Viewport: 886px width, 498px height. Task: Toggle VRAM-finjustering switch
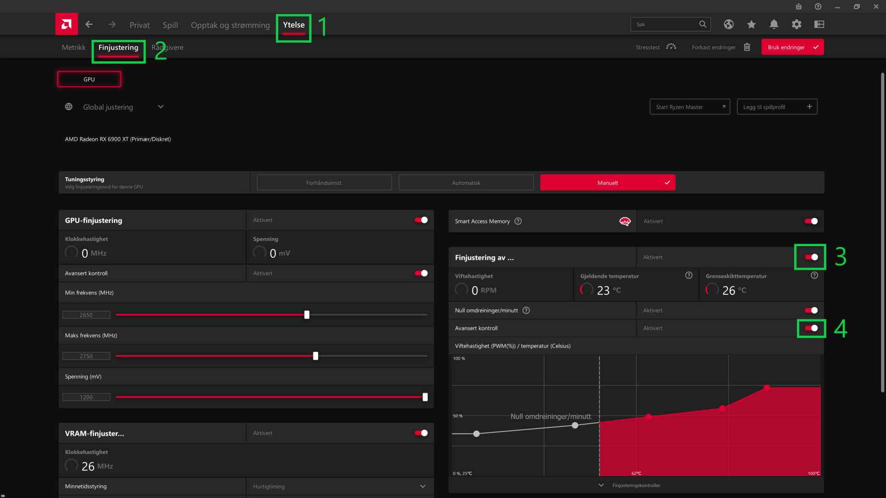click(x=421, y=433)
